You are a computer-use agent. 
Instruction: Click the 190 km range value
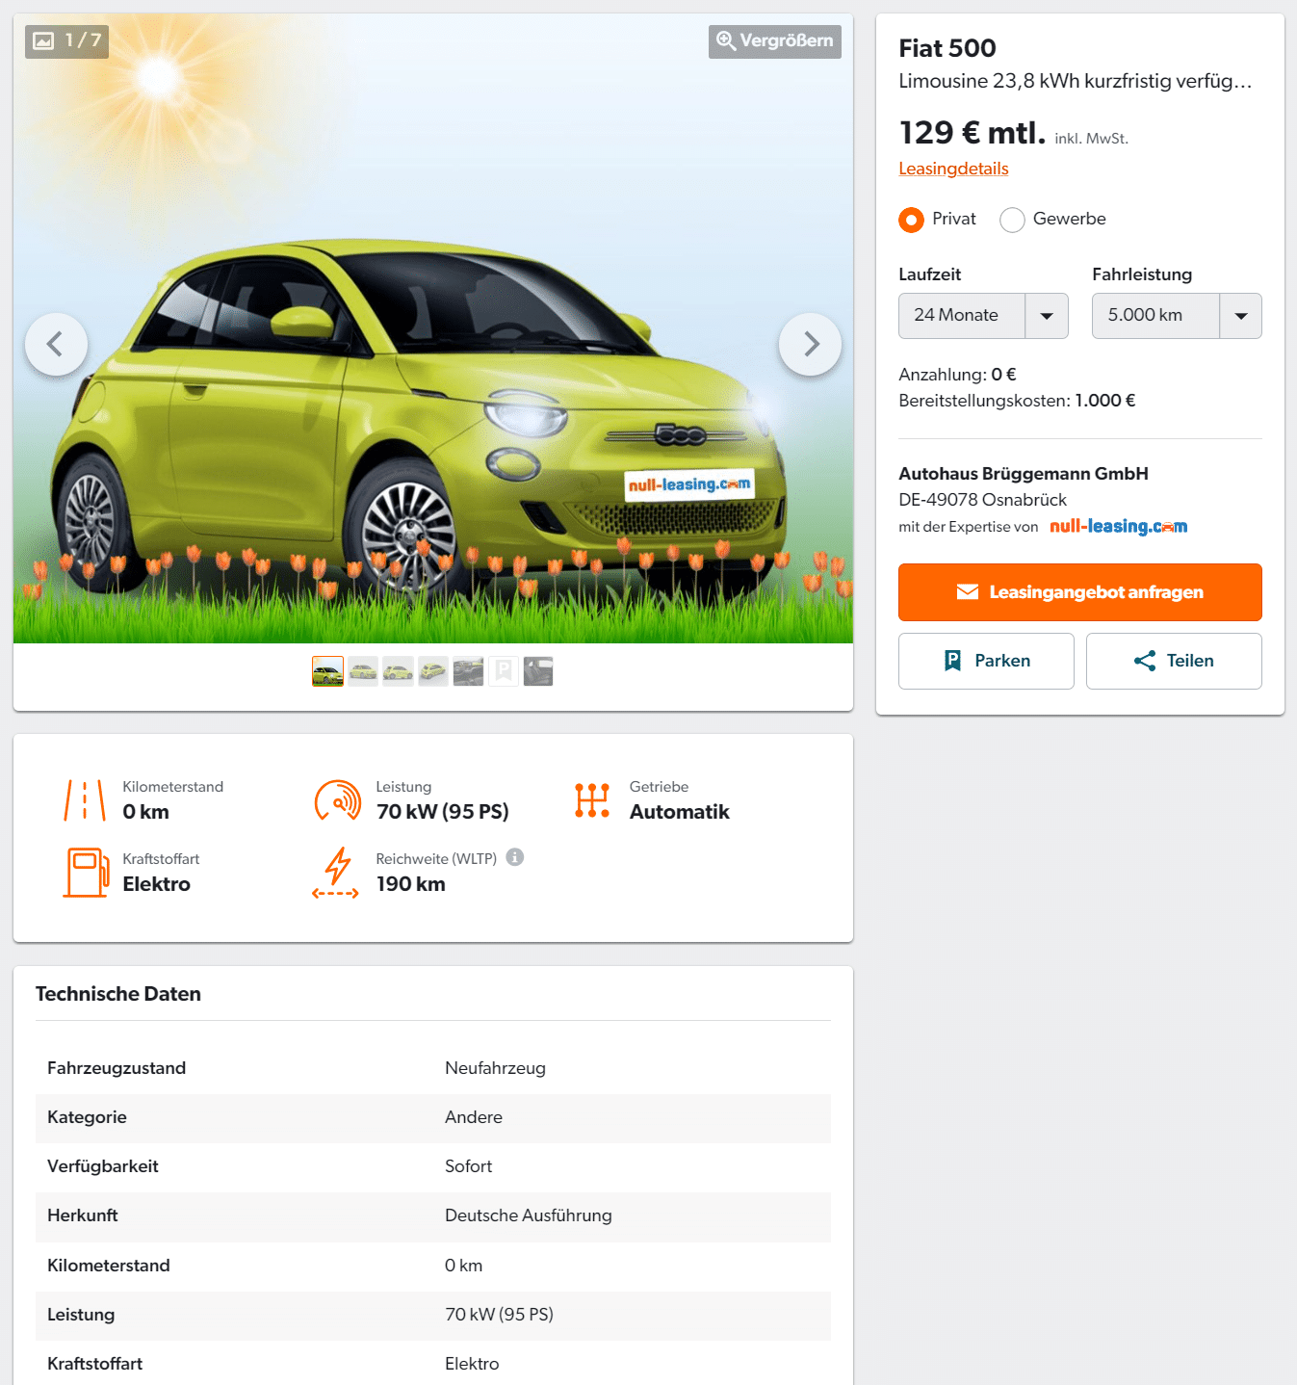411,884
